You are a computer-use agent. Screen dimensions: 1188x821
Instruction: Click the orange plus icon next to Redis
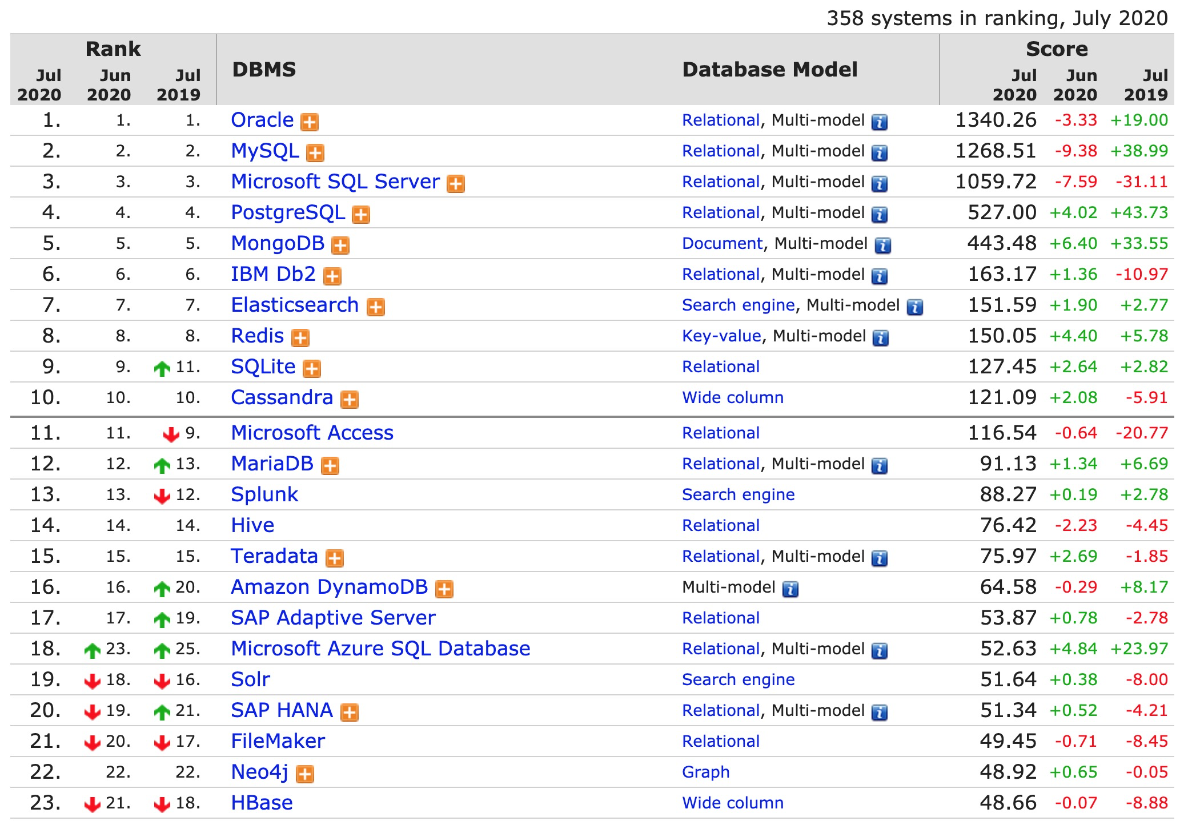300,337
